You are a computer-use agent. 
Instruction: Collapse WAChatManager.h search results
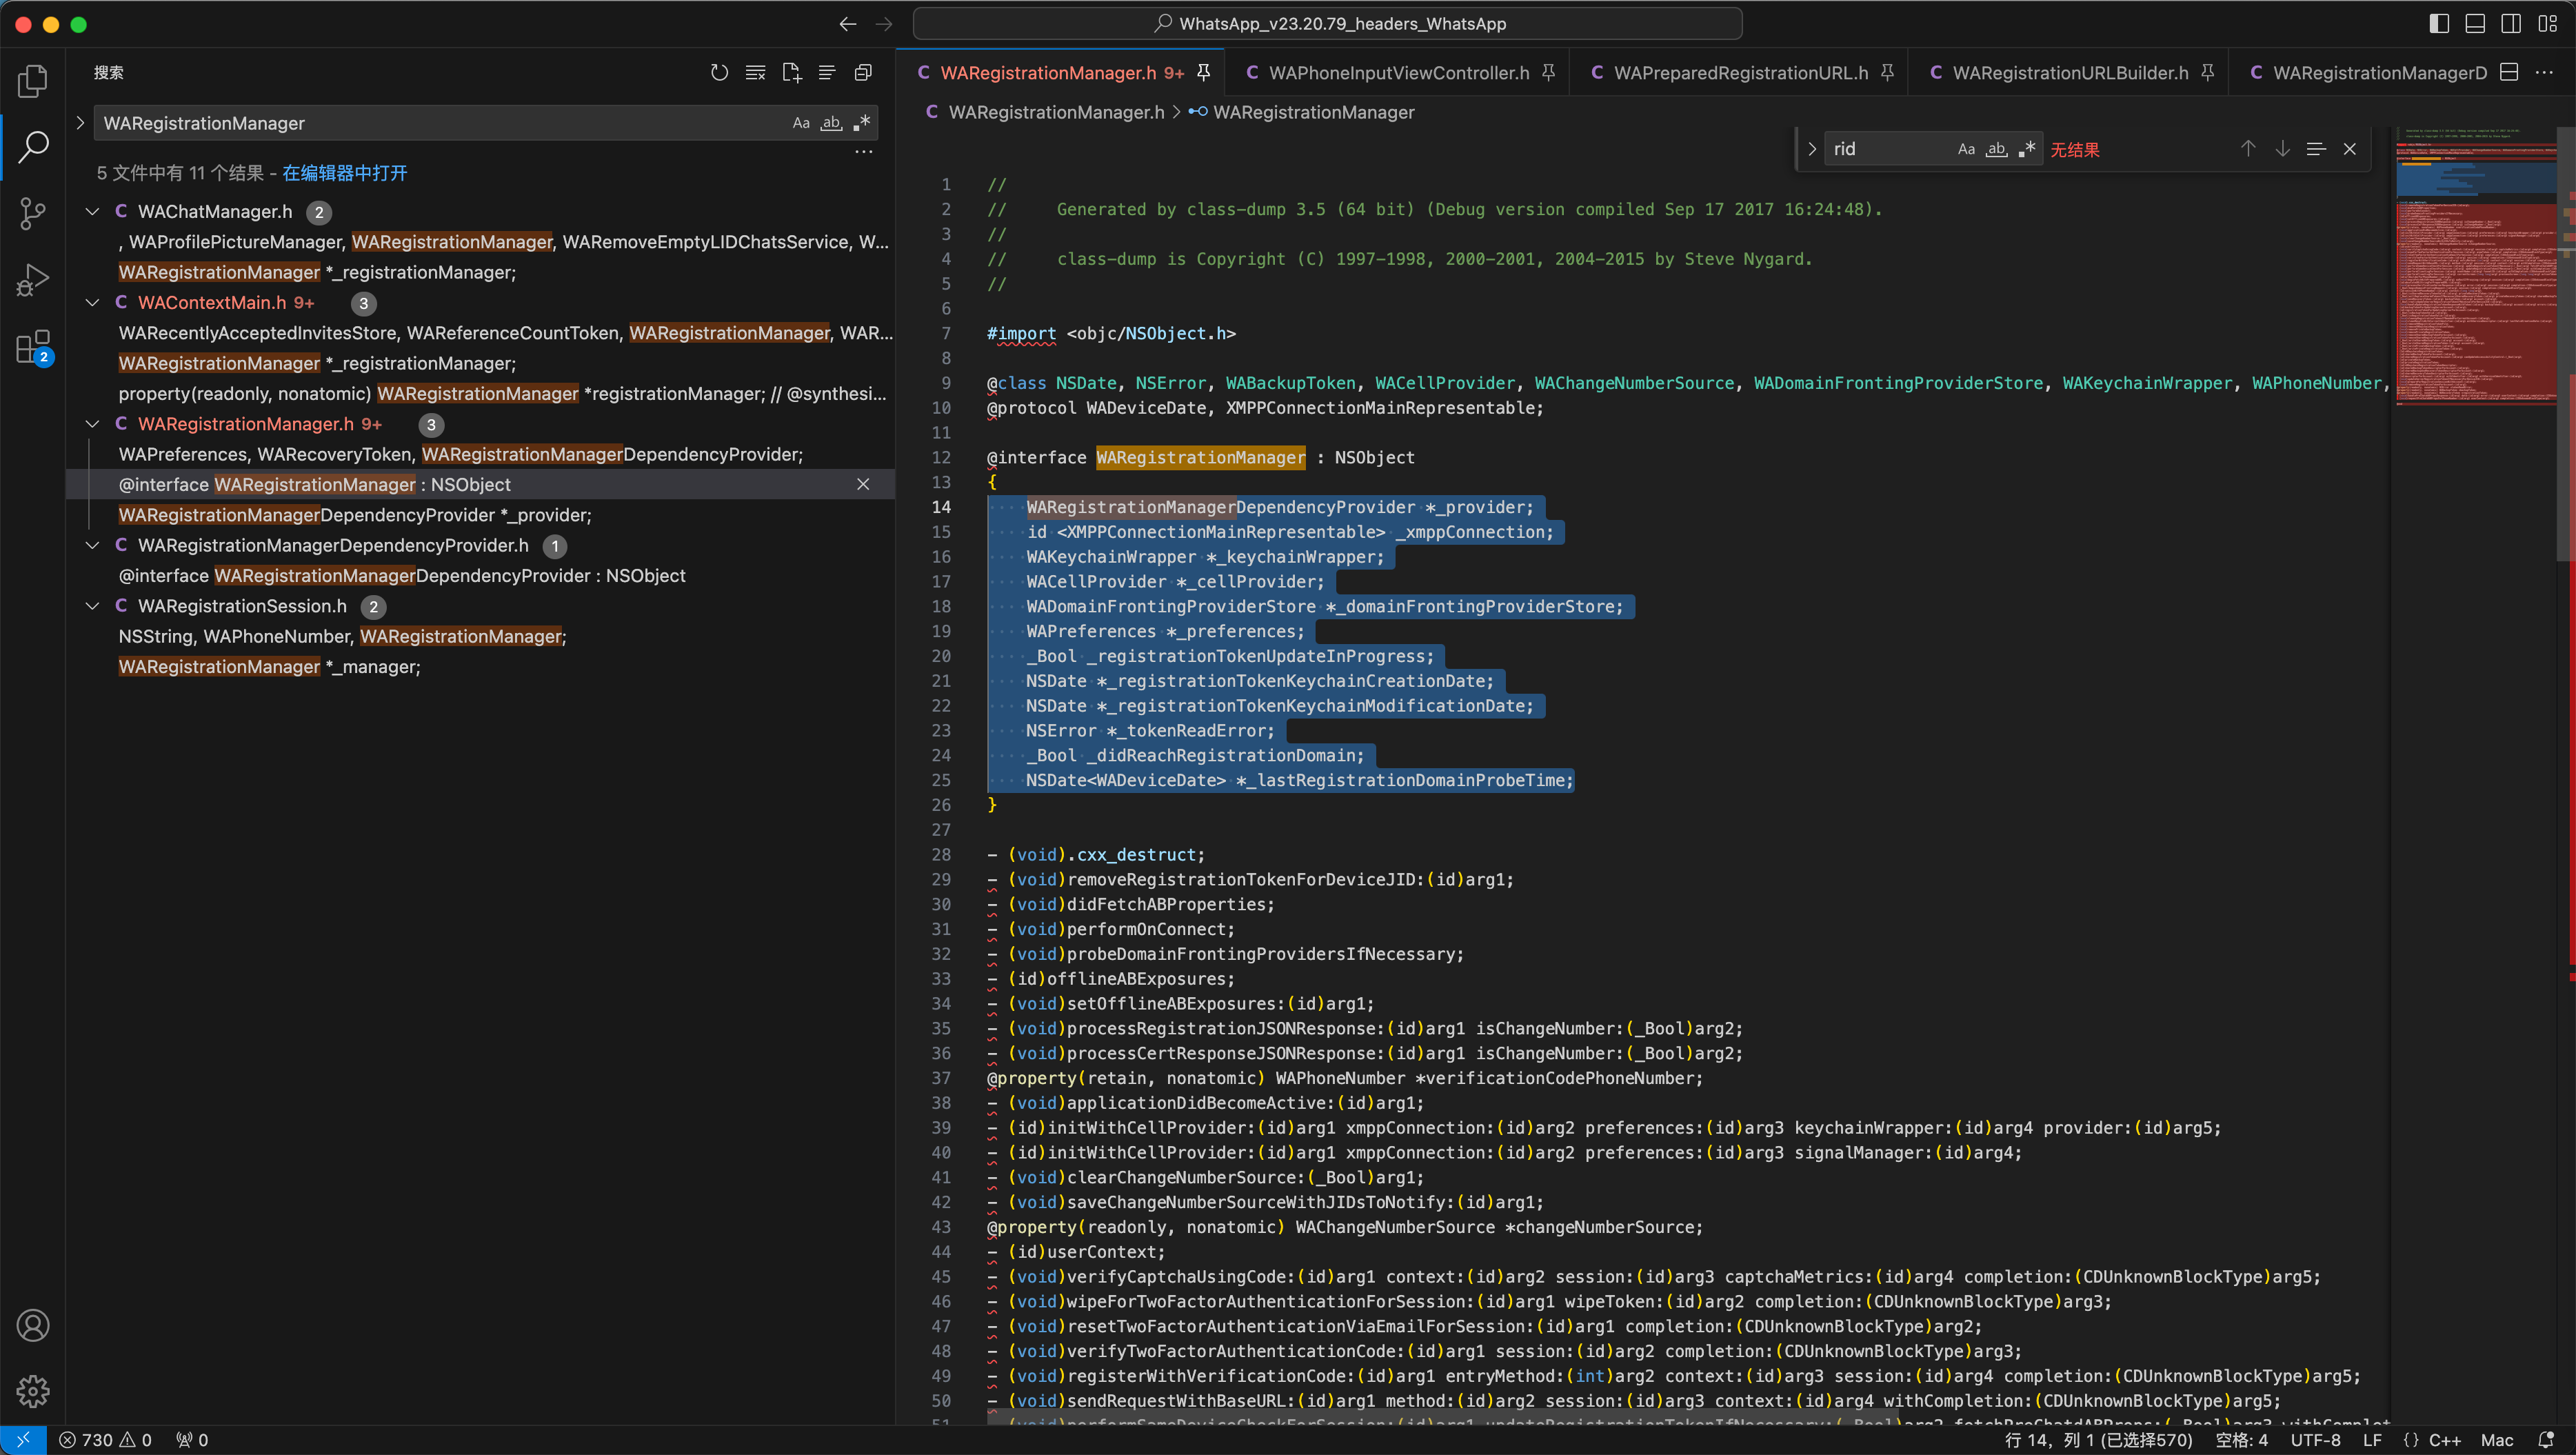point(92,211)
